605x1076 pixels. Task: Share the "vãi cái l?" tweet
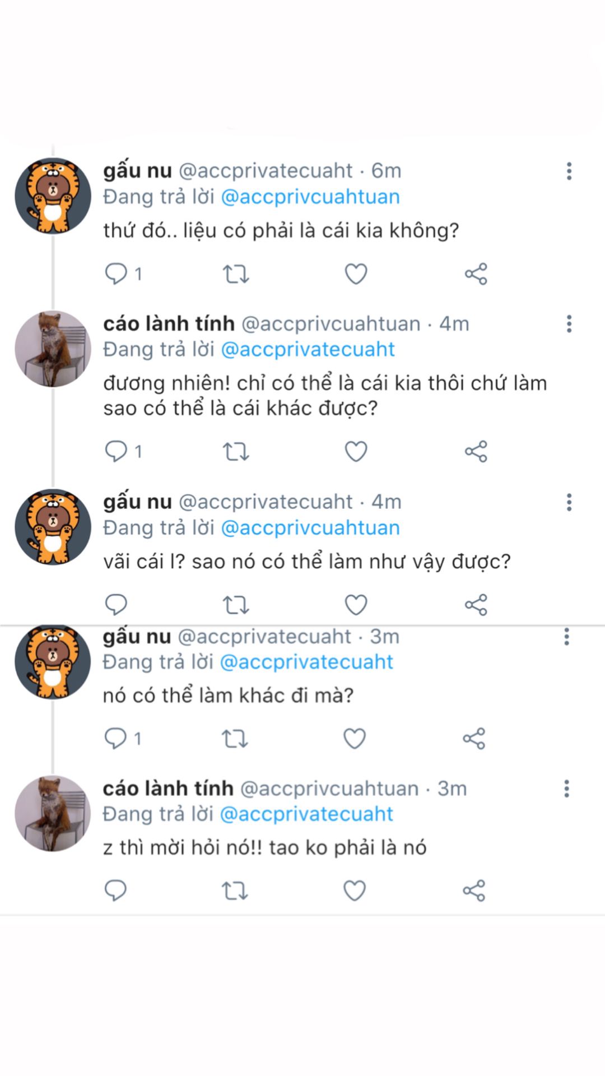point(476,605)
